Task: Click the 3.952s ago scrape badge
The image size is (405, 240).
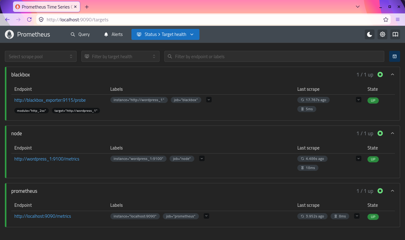Action: [313, 216]
